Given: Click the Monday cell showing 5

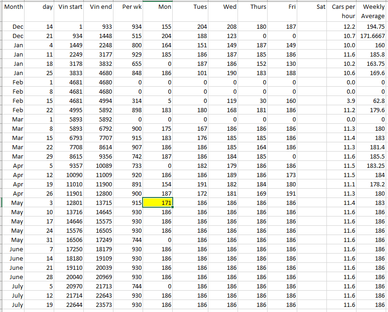Looking at the screenshot, I should click(158, 101).
